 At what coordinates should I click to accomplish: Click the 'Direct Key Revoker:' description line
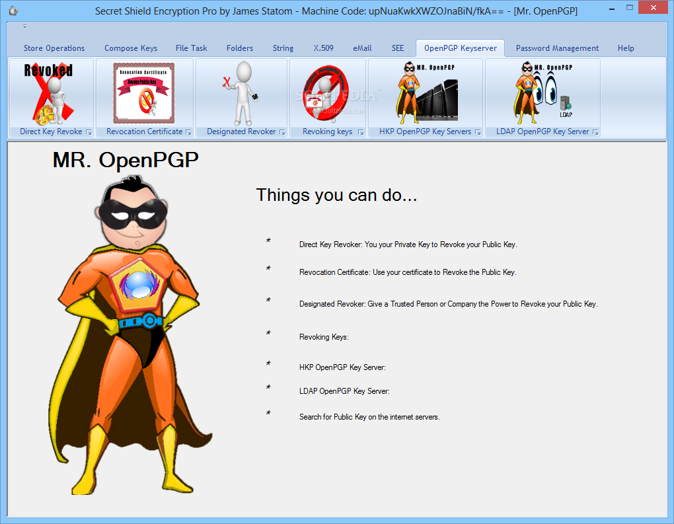click(408, 244)
